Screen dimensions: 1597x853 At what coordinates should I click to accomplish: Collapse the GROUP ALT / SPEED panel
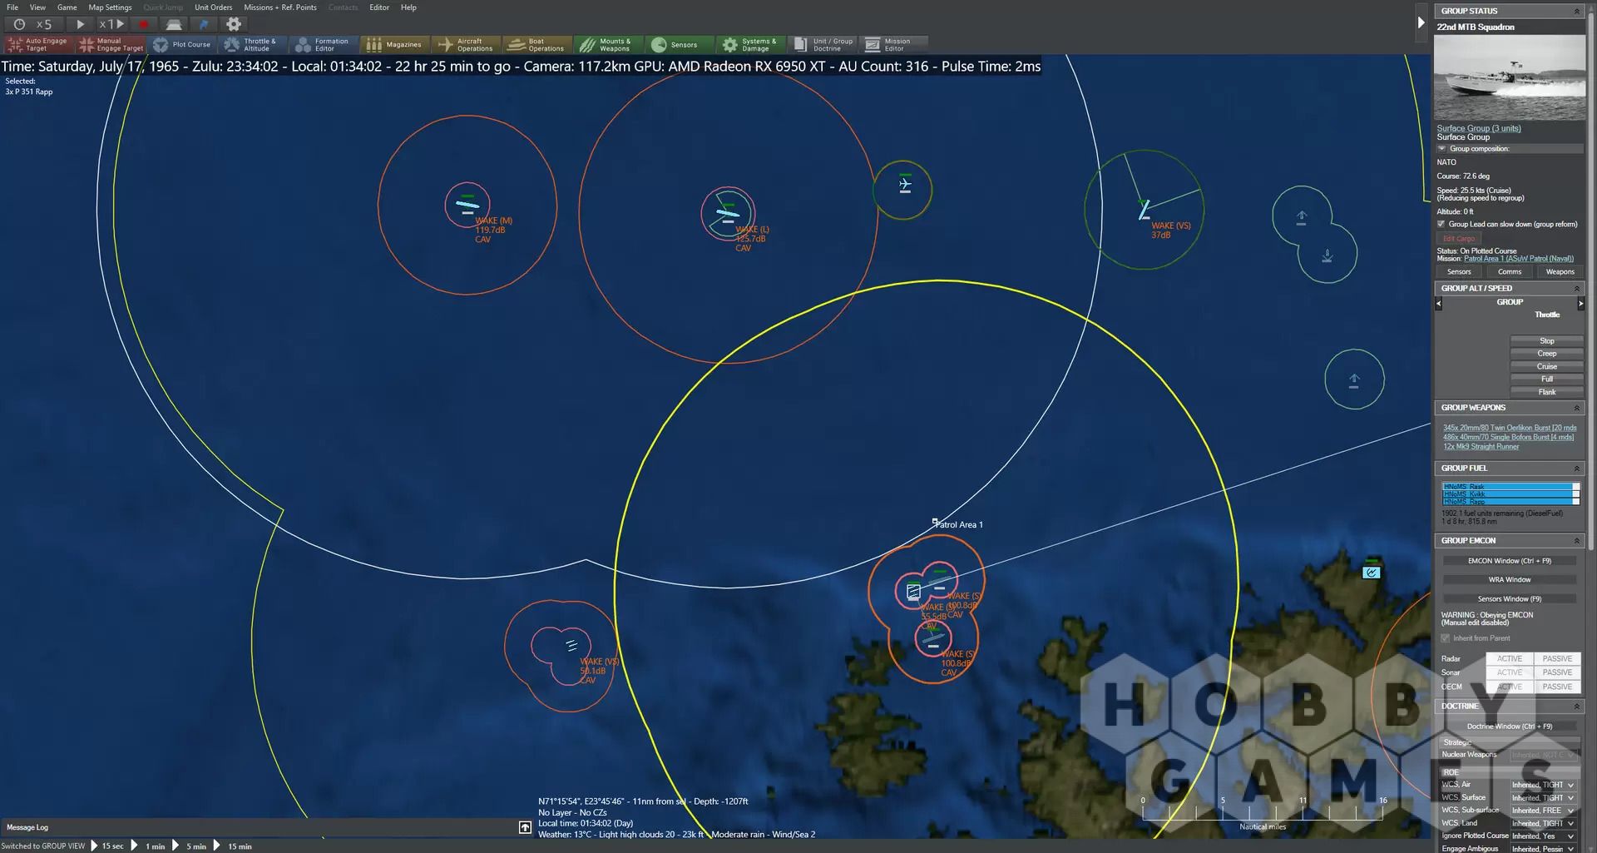click(x=1576, y=288)
